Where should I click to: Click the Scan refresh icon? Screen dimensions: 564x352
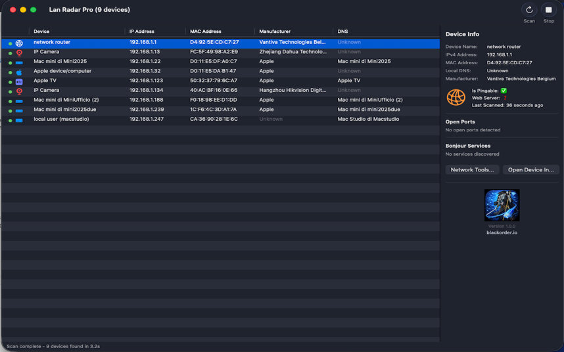coord(529,10)
